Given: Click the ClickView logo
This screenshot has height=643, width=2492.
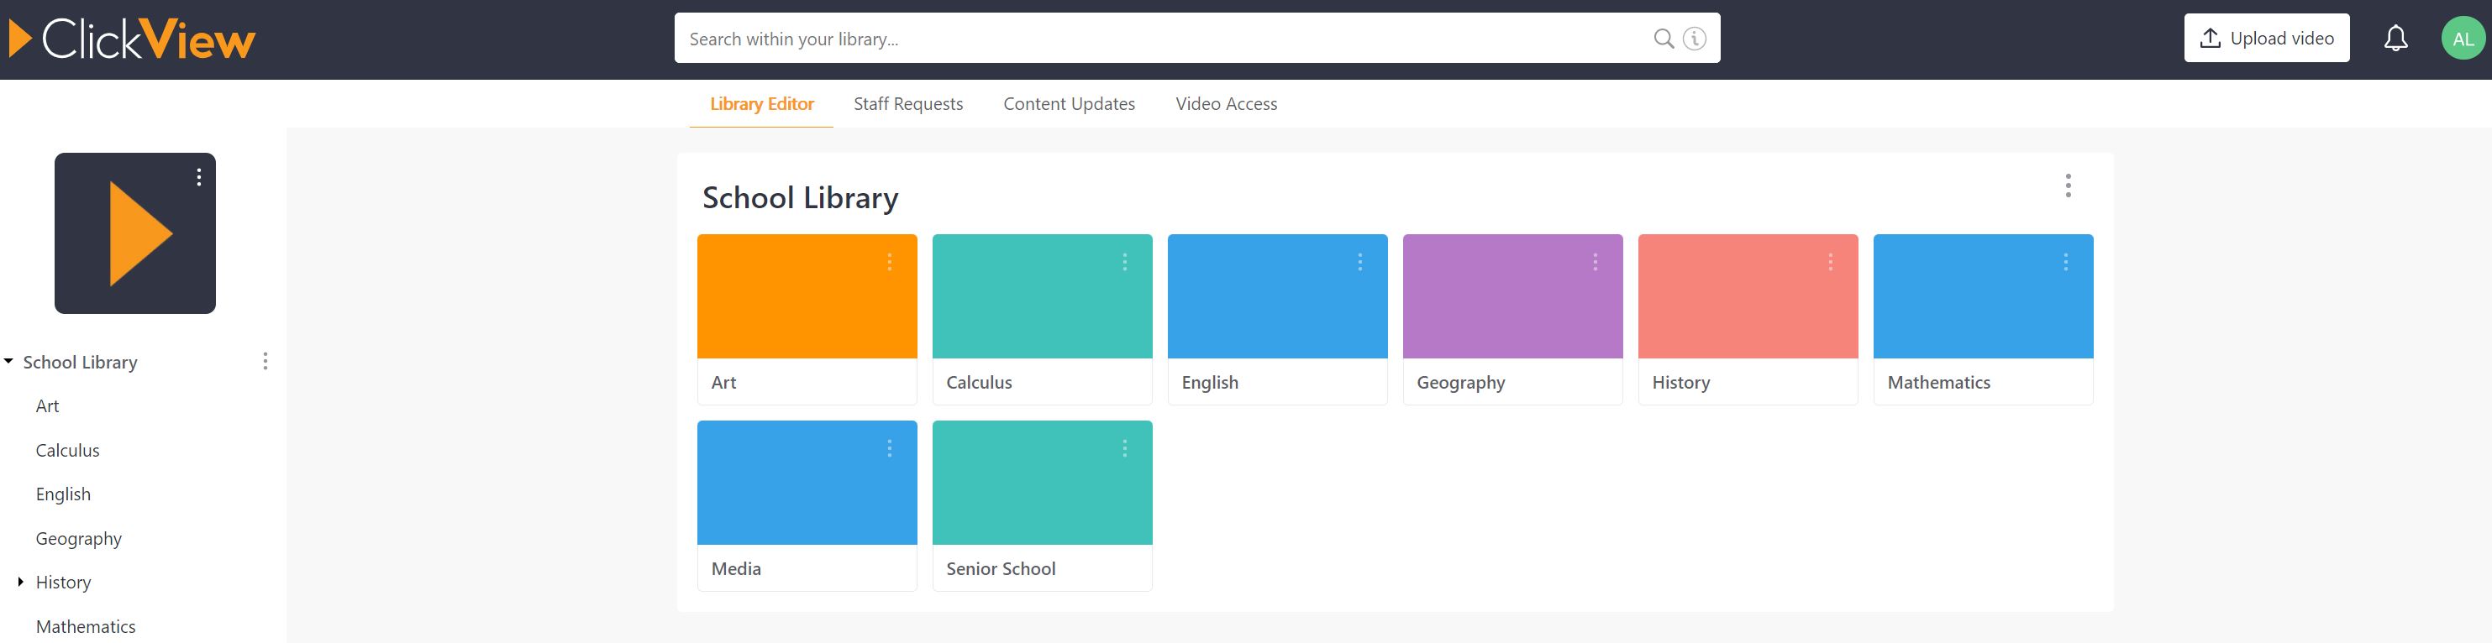Looking at the screenshot, I should click(x=132, y=39).
